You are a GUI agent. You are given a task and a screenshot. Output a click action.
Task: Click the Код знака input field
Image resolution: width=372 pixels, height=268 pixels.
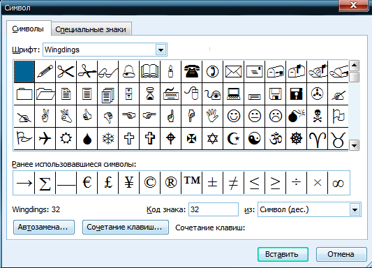(214, 209)
